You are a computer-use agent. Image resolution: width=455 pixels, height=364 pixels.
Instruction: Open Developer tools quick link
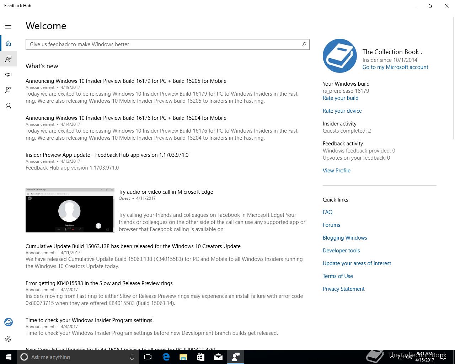coord(341,251)
